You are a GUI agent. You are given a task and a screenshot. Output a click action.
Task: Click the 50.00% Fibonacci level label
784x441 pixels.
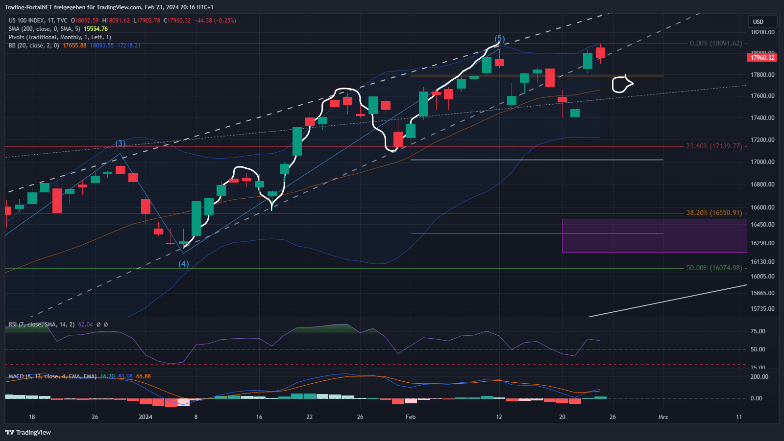point(714,268)
